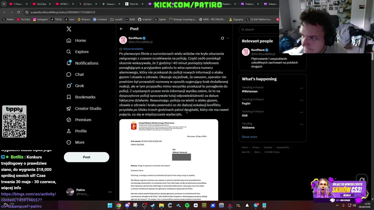Expand the footer More menu
Image resolution: width=374 pixels, height=210 pixels.
click(258, 152)
